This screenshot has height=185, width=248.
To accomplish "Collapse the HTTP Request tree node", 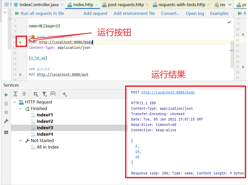I will [x=14, y=102].
